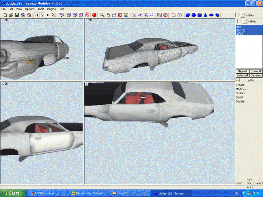This screenshot has width=263, height=197.
Task: Create a cube primitive from the toolbar
Action: coord(188,15)
